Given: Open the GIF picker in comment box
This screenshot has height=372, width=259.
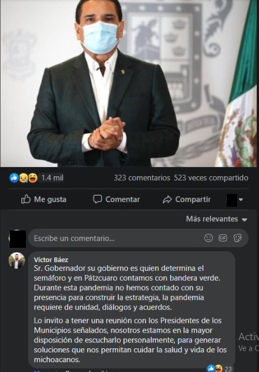Looking at the screenshot, I should tap(223, 238).
